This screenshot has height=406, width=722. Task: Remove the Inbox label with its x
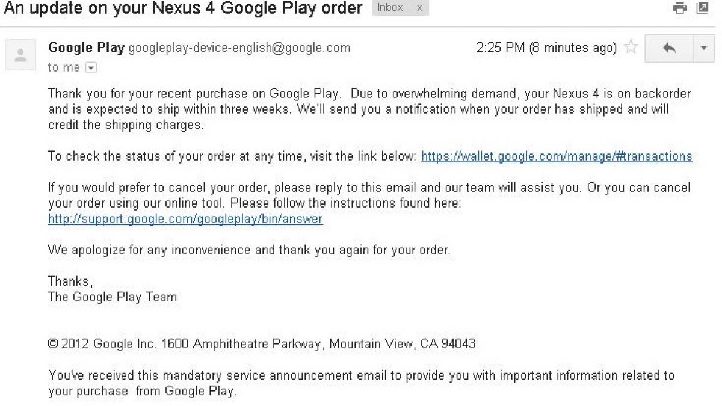pos(419,8)
